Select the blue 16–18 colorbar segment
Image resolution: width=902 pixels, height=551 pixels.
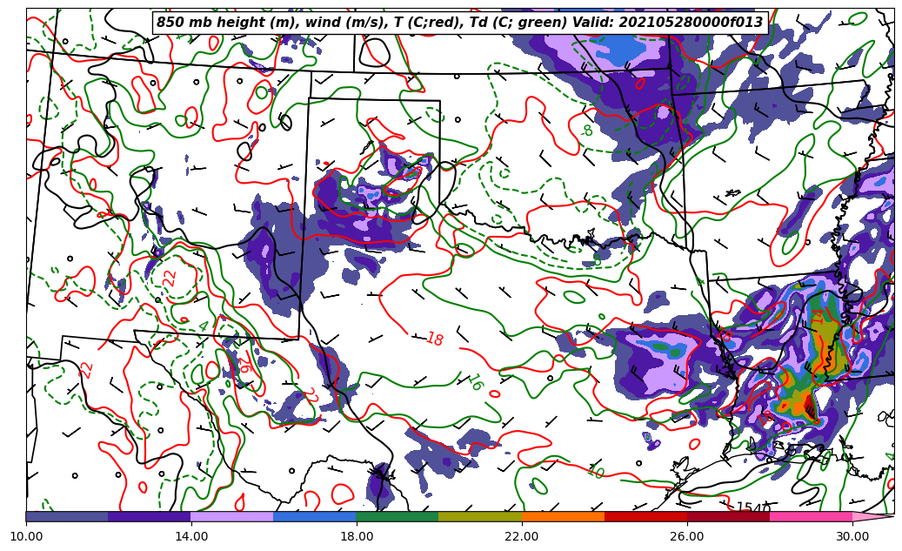point(314,516)
